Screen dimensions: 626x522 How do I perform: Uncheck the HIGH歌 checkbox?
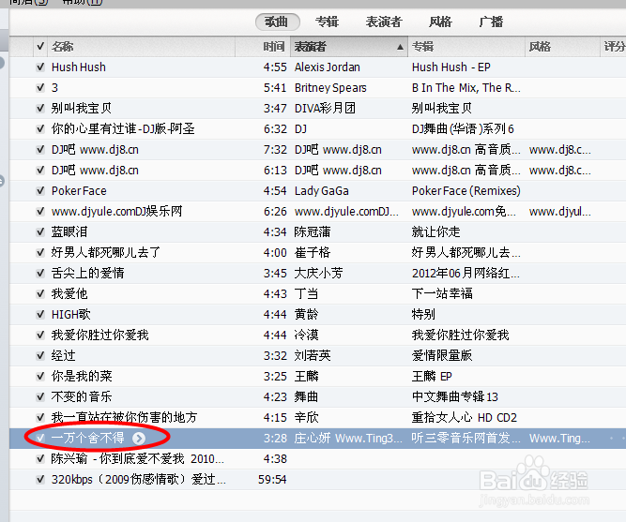(x=40, y=314)
